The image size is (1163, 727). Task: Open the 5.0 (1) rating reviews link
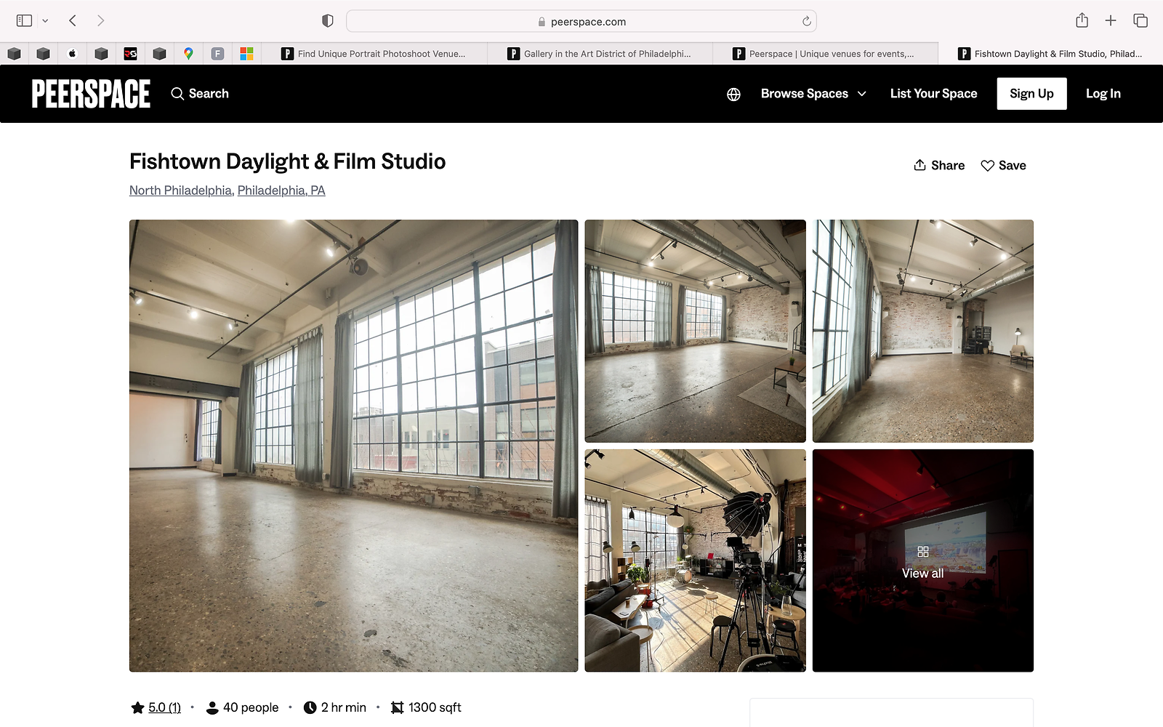pyautogui.click(x=164, y=707)
